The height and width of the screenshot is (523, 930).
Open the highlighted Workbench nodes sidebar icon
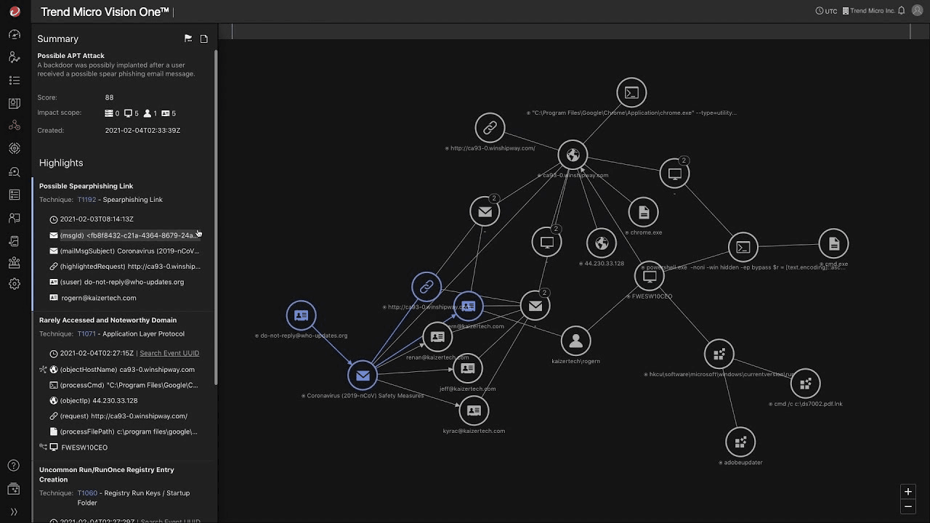[x=15, y=126]
